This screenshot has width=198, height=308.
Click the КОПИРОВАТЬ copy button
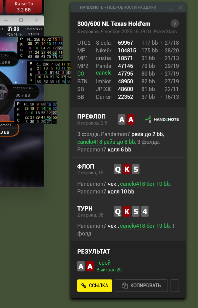[141, 285]
